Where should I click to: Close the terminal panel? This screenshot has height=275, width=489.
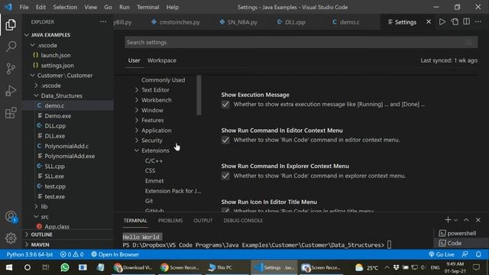pyautogui.click(x=478, y=220)
